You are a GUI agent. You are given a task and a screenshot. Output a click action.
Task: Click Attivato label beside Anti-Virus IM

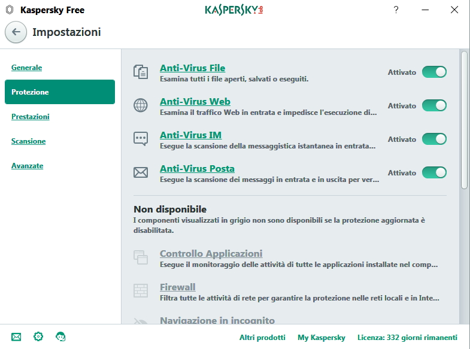pos(402,139)
